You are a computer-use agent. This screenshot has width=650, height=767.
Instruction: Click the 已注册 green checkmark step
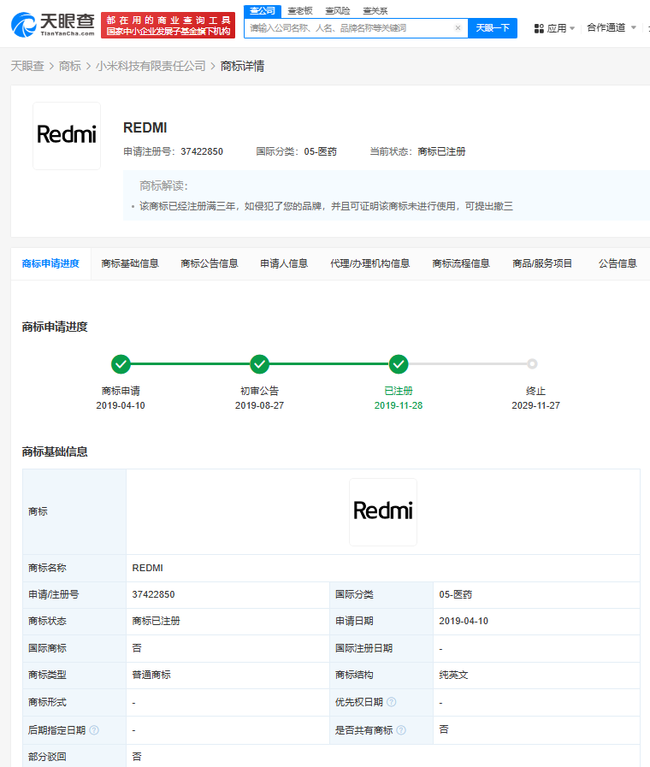[x=399, y=364]
